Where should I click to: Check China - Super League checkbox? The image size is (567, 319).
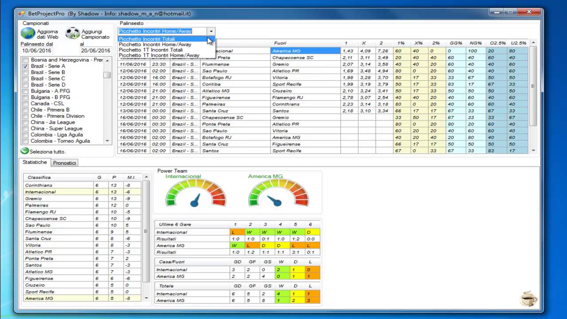point(26,128)
